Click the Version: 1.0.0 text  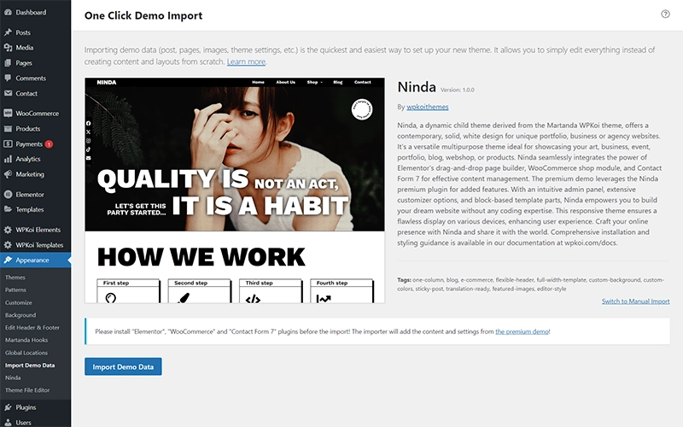[458, 90]
